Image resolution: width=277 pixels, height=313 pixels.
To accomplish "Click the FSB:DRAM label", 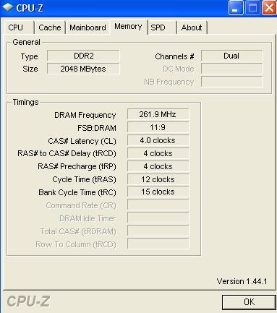I will (x=97, y=128).
